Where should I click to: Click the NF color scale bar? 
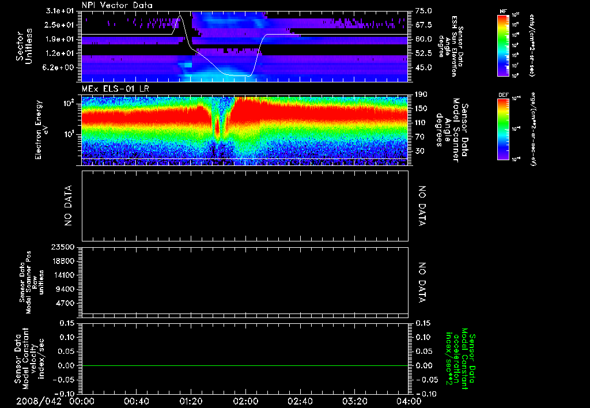click(502, 46)
